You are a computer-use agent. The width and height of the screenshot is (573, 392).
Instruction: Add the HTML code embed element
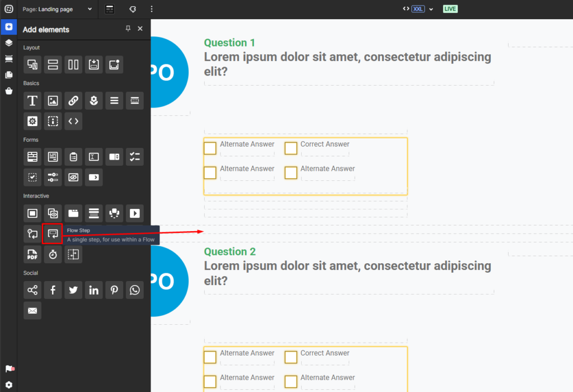coord(73,121)
